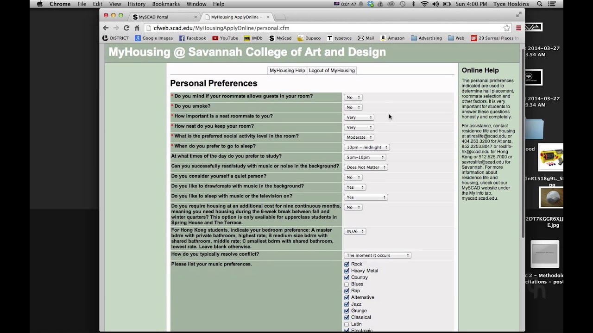Click the MyHousing Help button
Screen dimensions: 593x333
click(x=287, y=70)
